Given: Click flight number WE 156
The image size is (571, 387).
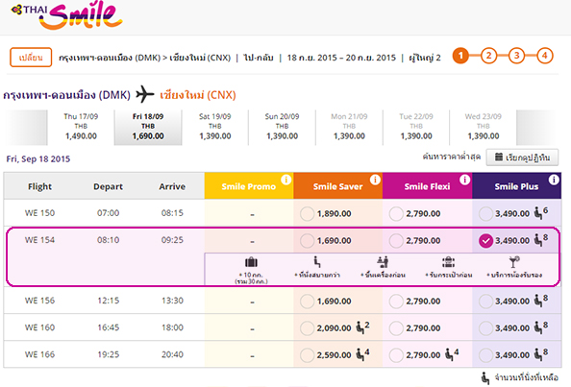Looking at the screenshot, I should pyautogui.click(x=39, y=301).
